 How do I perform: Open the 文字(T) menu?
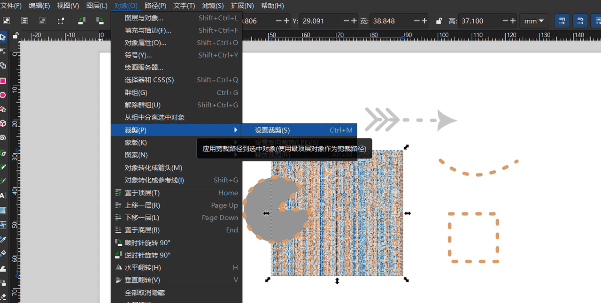[x=184, y=6]
